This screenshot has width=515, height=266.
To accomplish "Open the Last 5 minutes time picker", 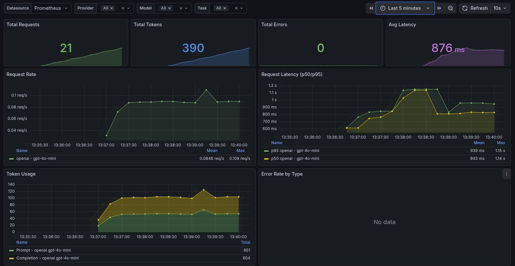I will click(405, 8).
